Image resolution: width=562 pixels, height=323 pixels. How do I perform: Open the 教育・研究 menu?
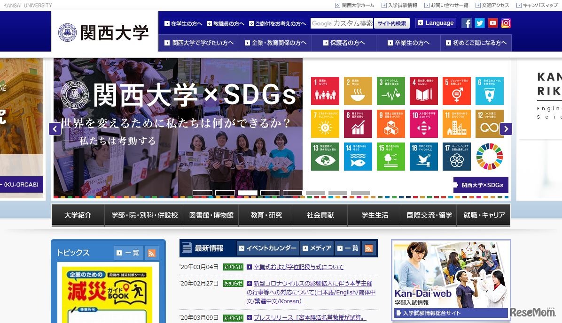tap(266, 215)
